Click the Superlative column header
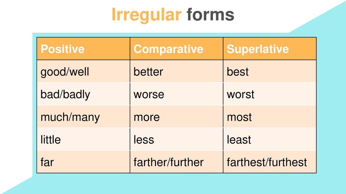Image resolution: width=346 pixels, height=194 pixels. 270,49
